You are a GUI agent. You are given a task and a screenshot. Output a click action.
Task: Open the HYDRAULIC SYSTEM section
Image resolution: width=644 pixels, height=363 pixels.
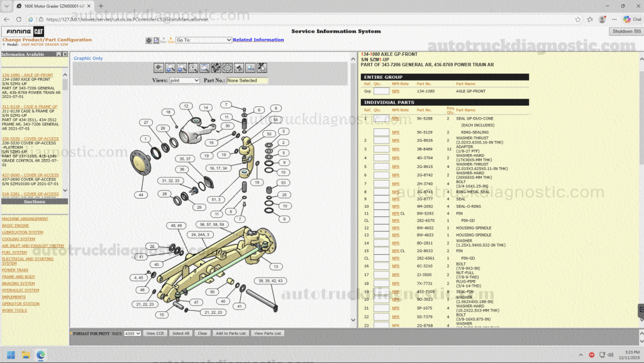21,290
